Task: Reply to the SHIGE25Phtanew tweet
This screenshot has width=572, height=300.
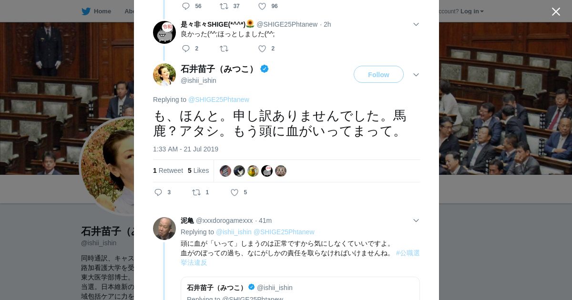Action: 186,49
